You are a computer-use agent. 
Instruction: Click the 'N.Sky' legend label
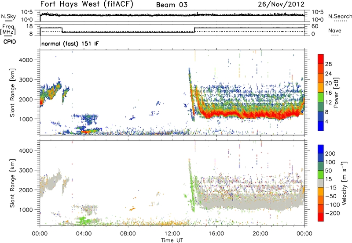pyautogui.click(x=8, y=16)
